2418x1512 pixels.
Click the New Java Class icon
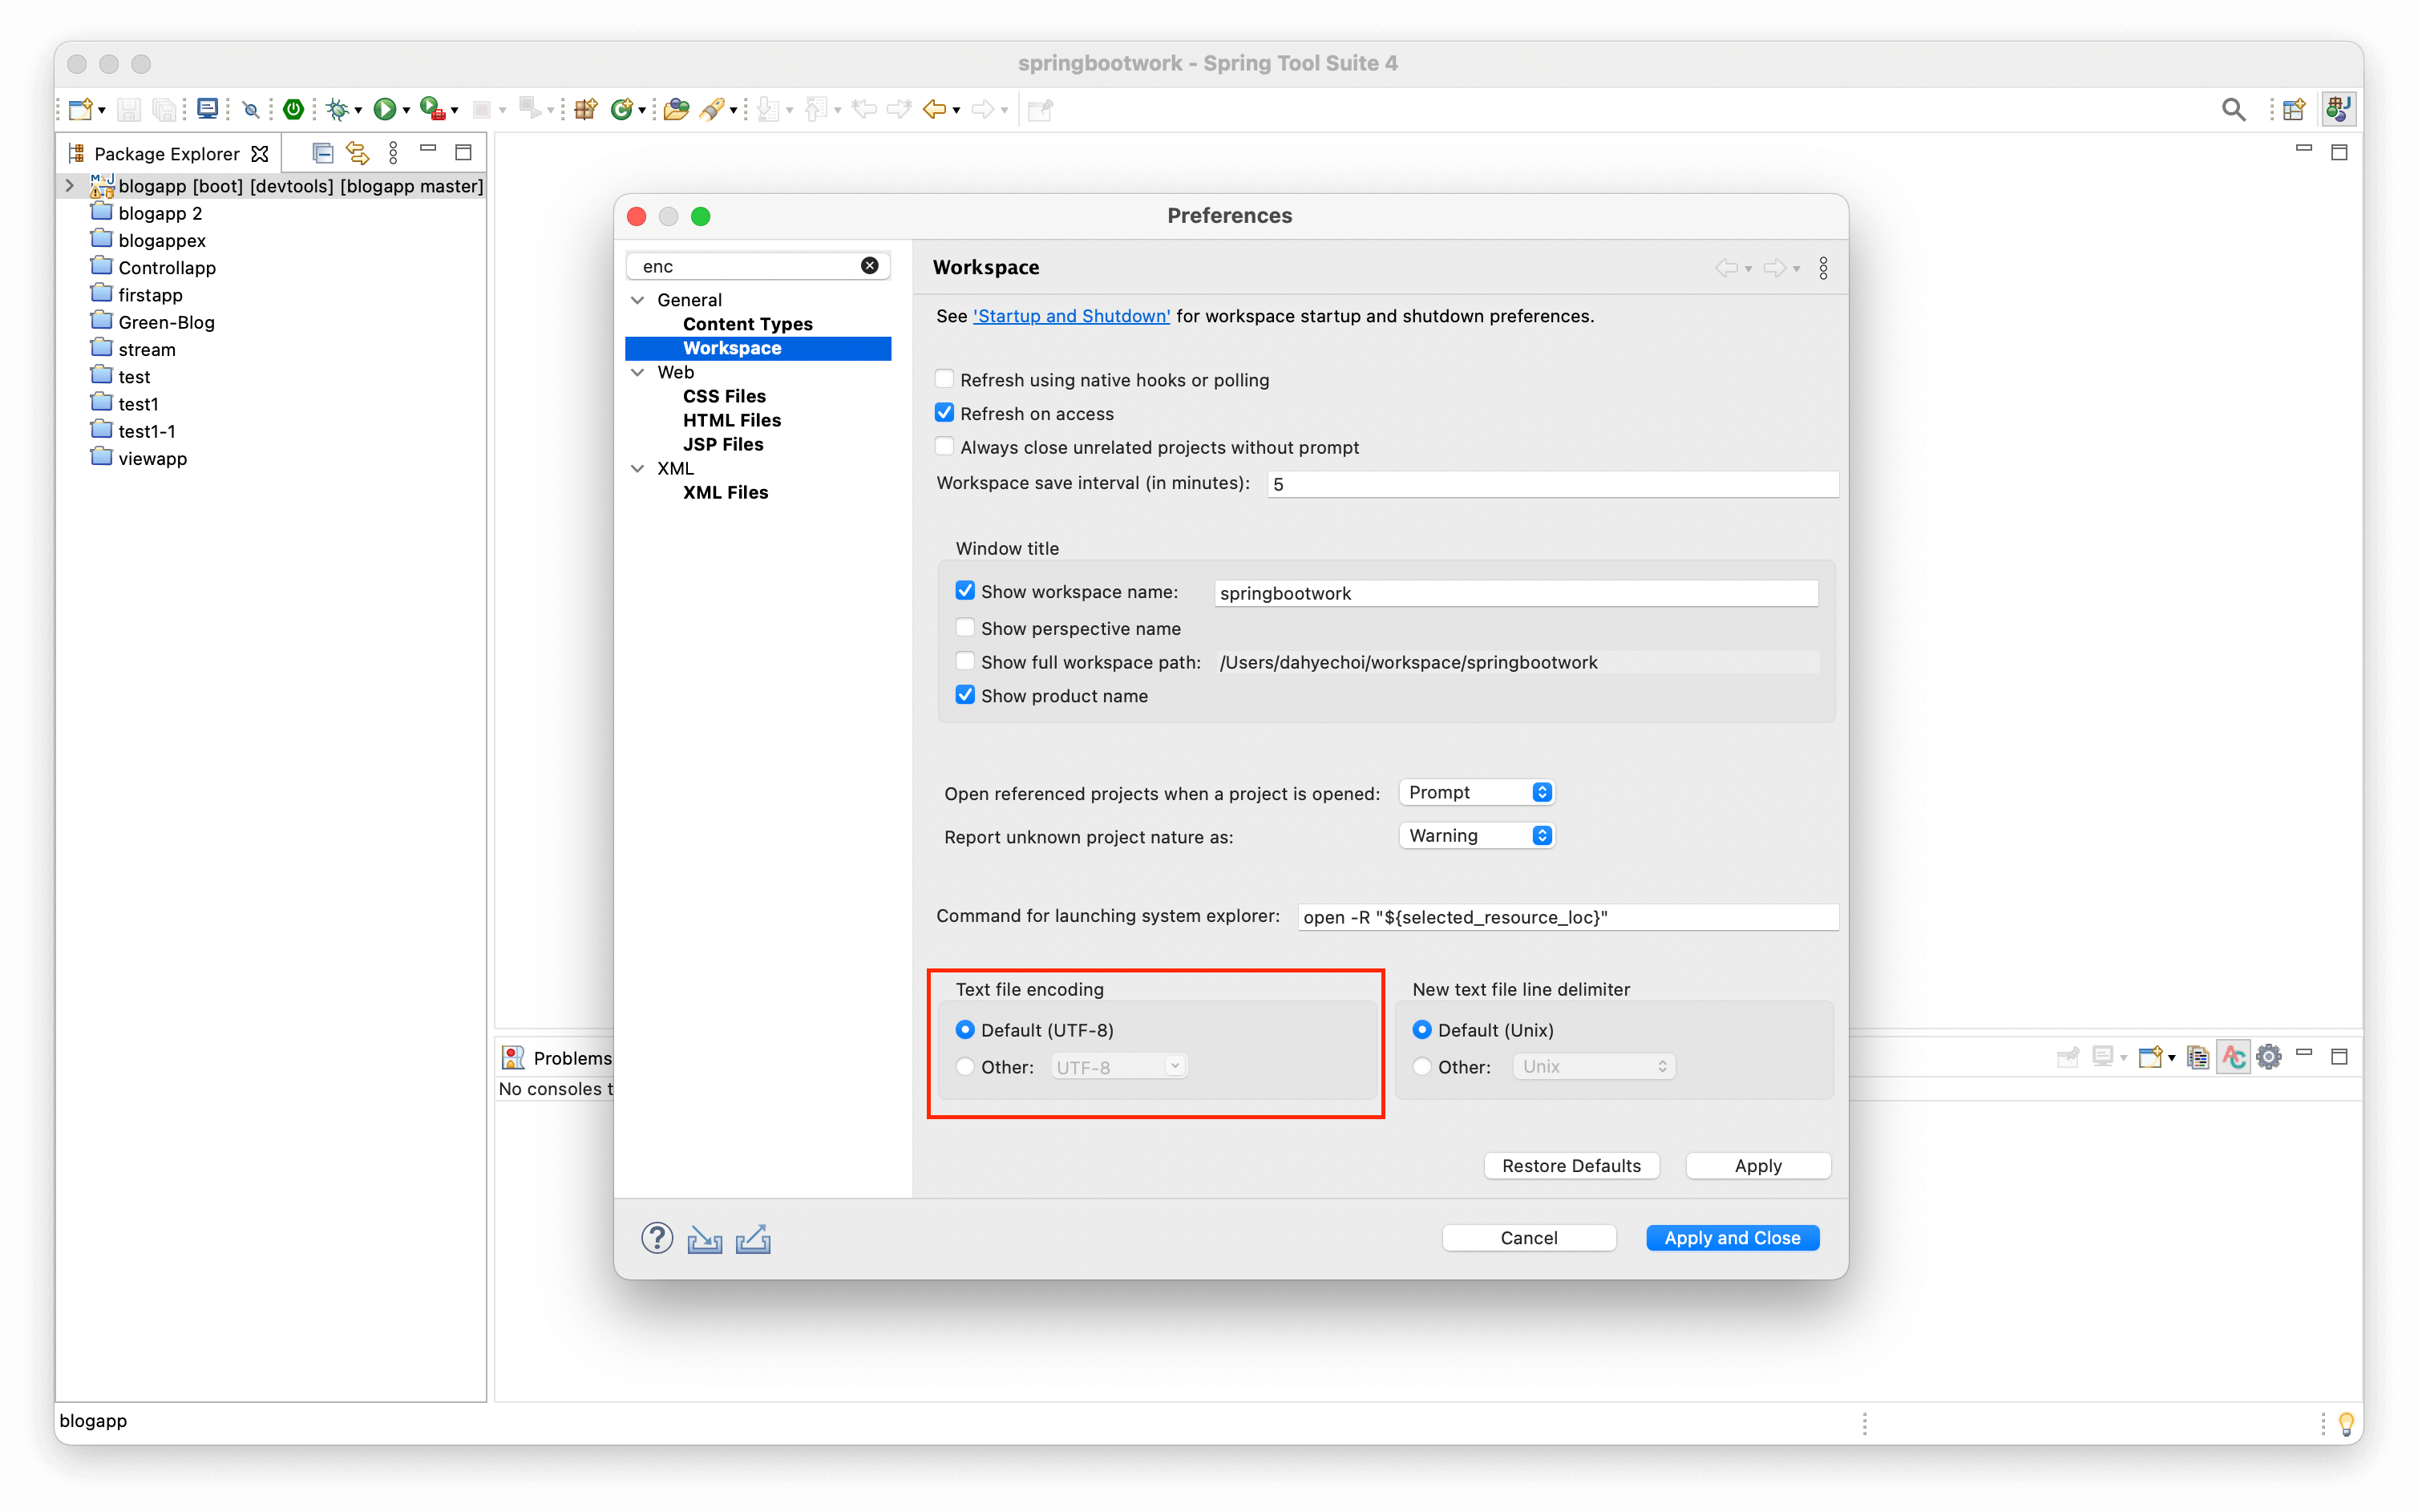tap(622, 109)
